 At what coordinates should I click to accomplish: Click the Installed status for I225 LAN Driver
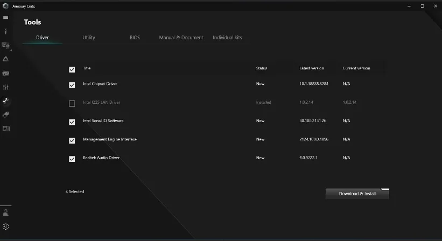[263, 102]
